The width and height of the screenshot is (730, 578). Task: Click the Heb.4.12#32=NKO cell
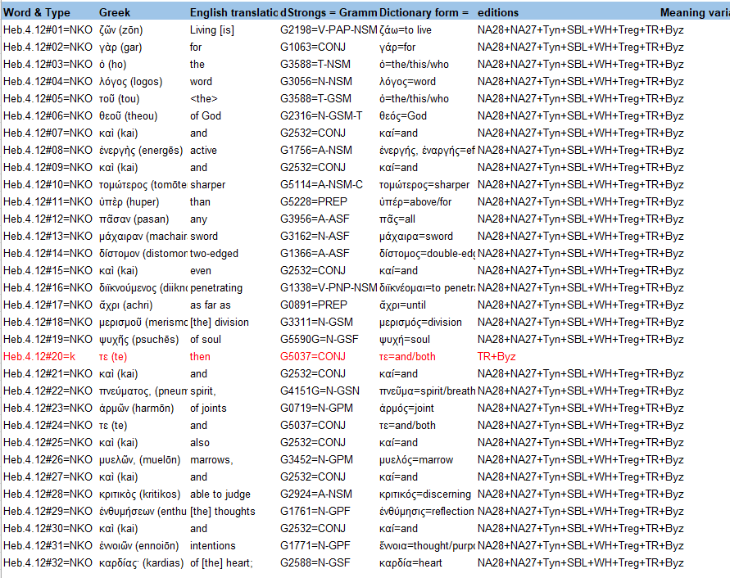48,563
